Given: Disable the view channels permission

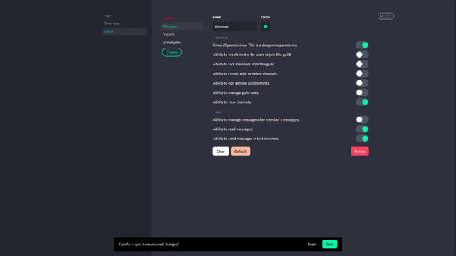Looking at the screenshot, I should pyautogui.click(x=362, y=102).
